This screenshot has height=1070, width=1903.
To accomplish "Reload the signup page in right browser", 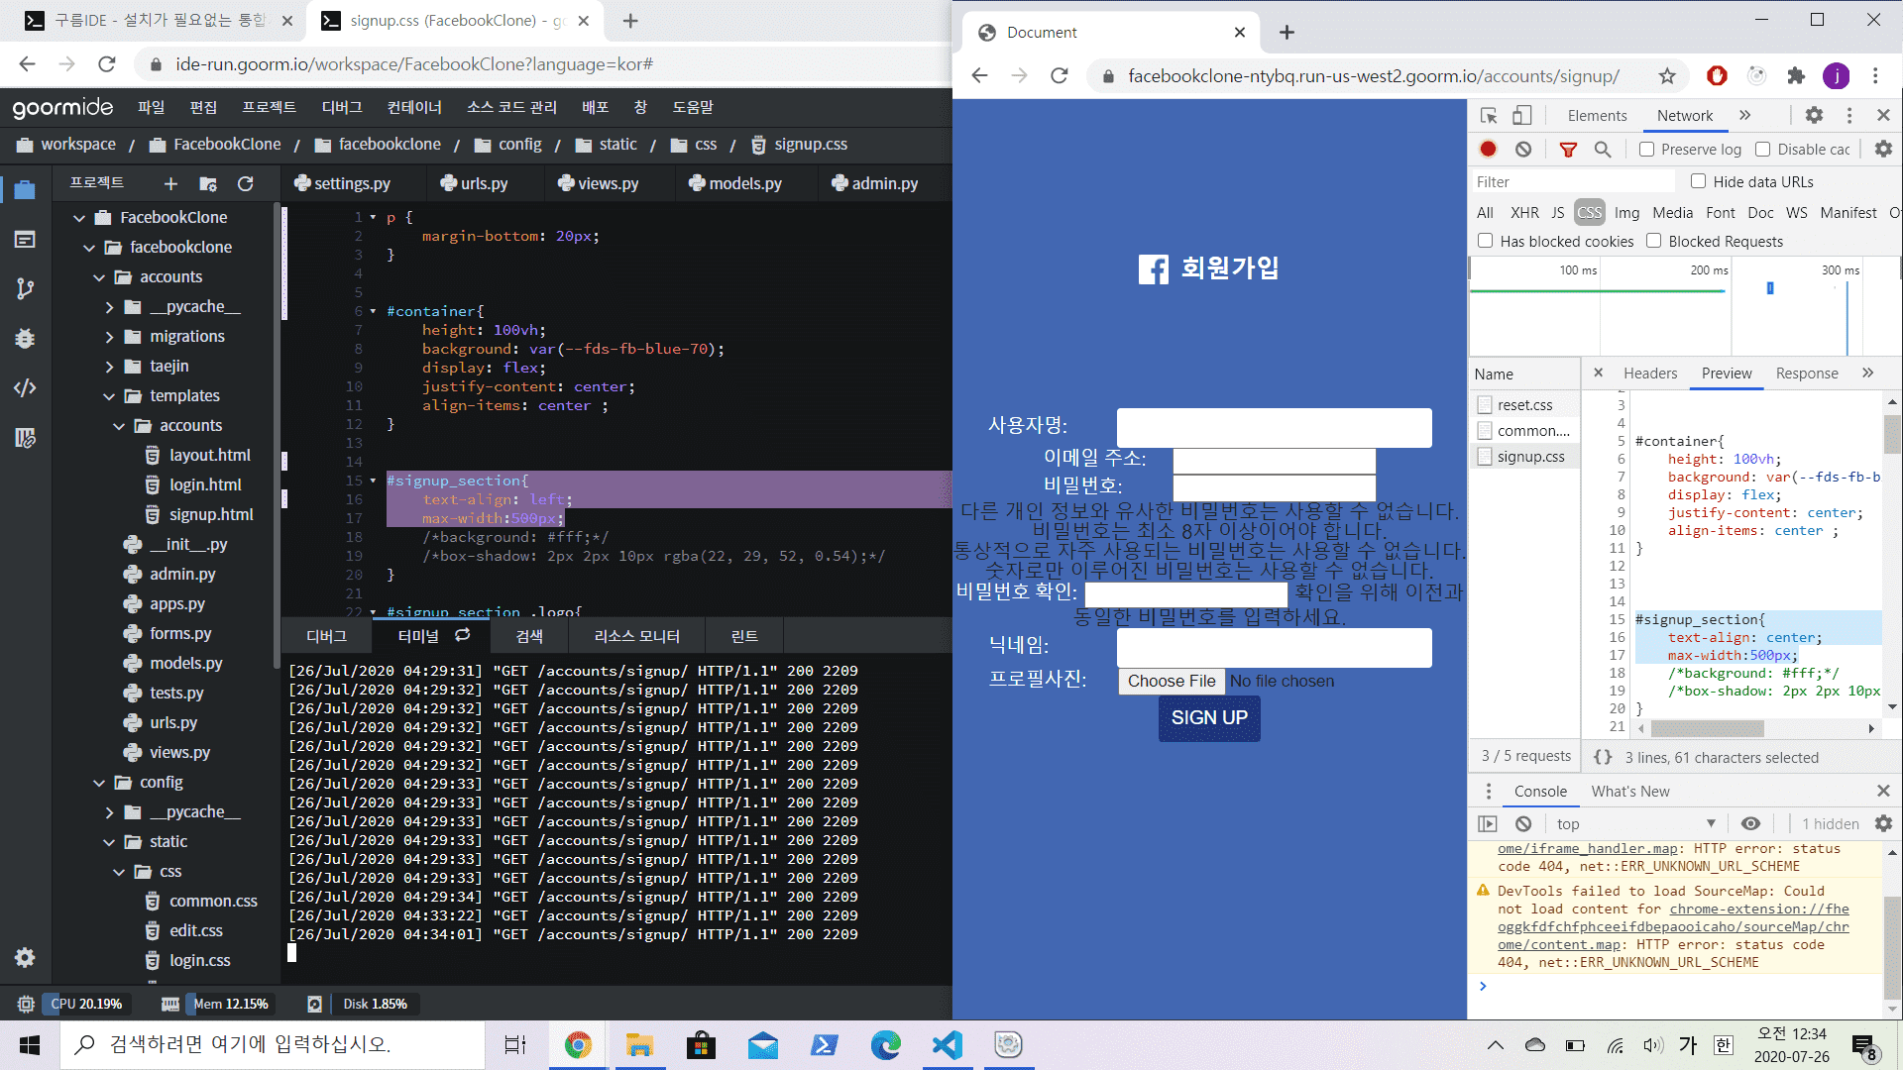I will click(1060, 76).
